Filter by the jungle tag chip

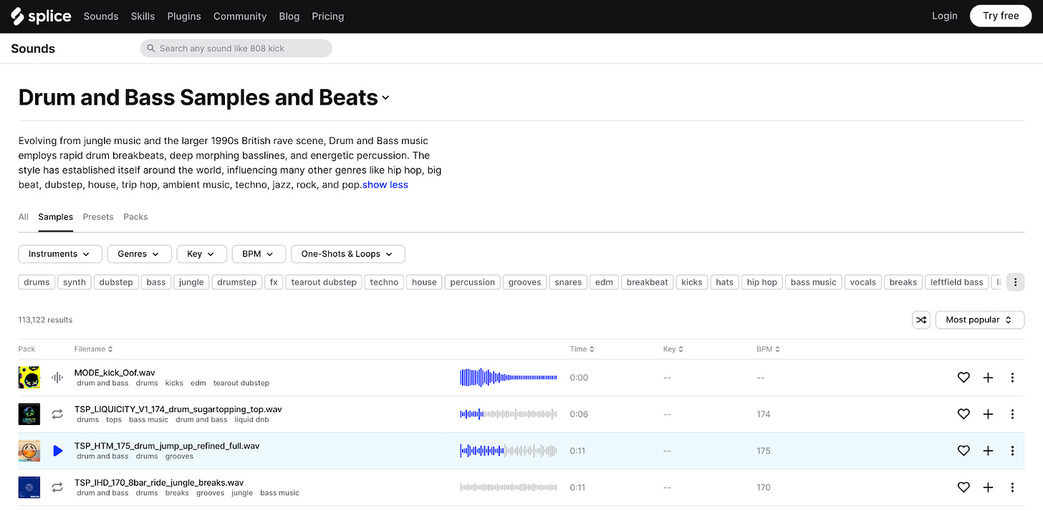pos(191,282)
